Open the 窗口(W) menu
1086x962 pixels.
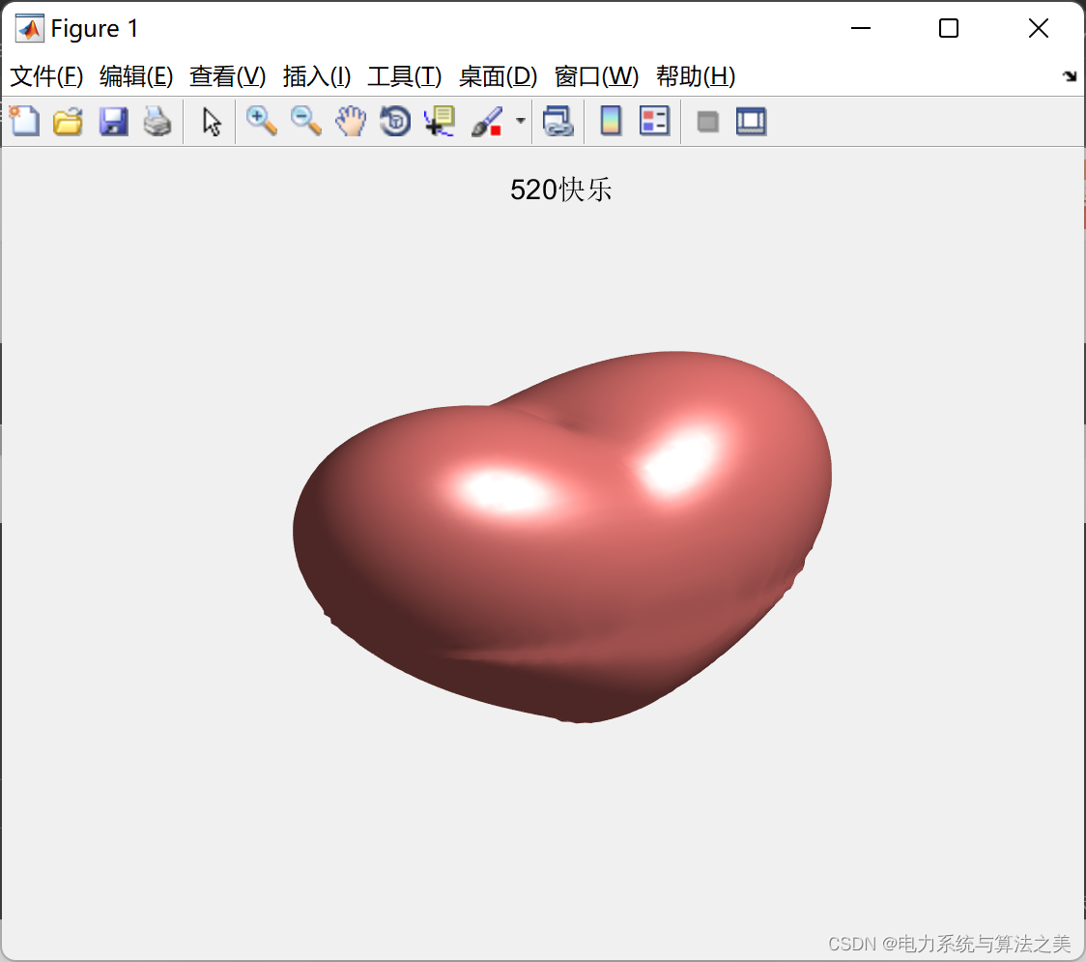(596, 76)
